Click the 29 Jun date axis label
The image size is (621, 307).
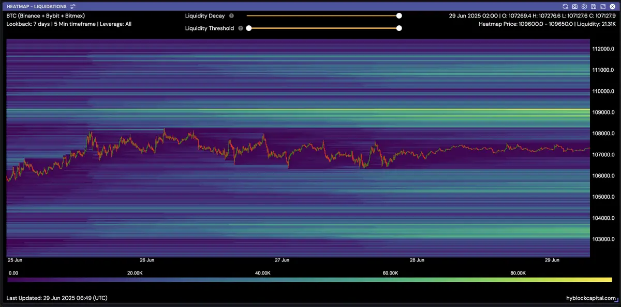coord(553,261)
